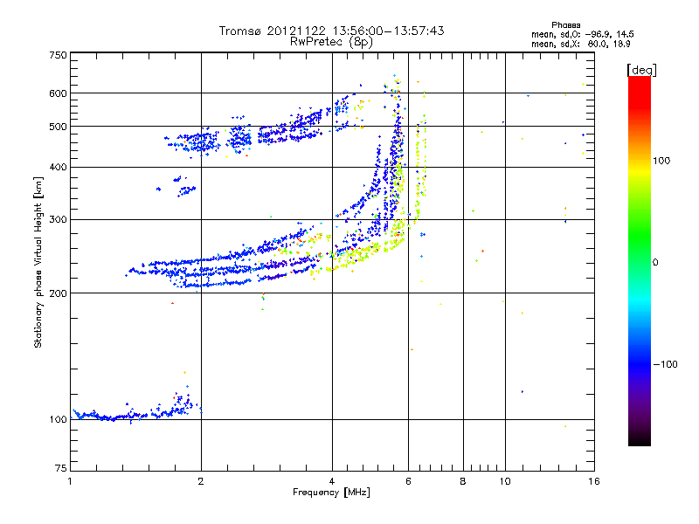Click the x-axis tick label '10'
This screenshot has height=524, width=699.
[x=505, y=481]
